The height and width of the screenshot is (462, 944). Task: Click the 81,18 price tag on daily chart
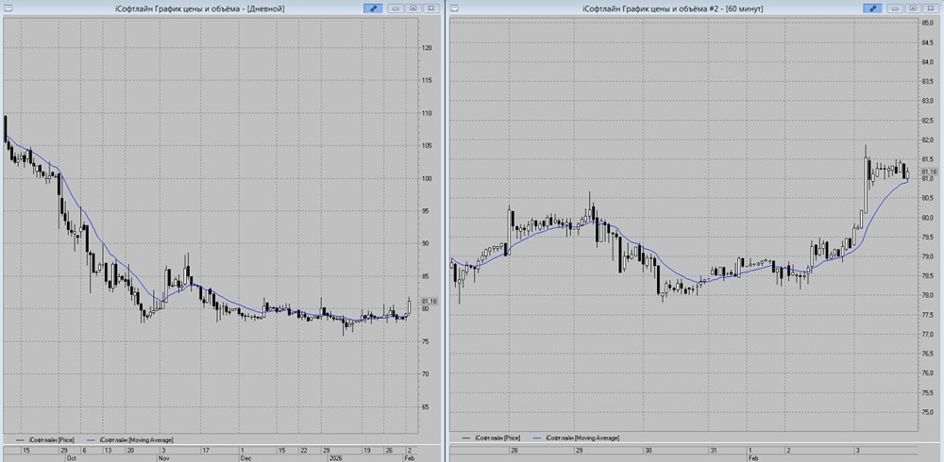[430, 301]
